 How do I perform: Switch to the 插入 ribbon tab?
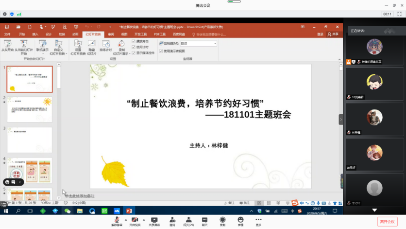pyautogui.click(x=35, y=34)
